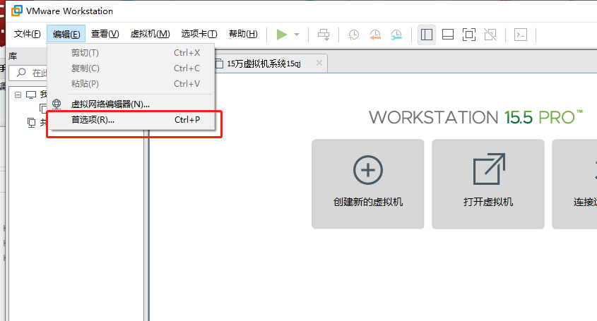Open the 选项卡(T) menu

point(199,34)
